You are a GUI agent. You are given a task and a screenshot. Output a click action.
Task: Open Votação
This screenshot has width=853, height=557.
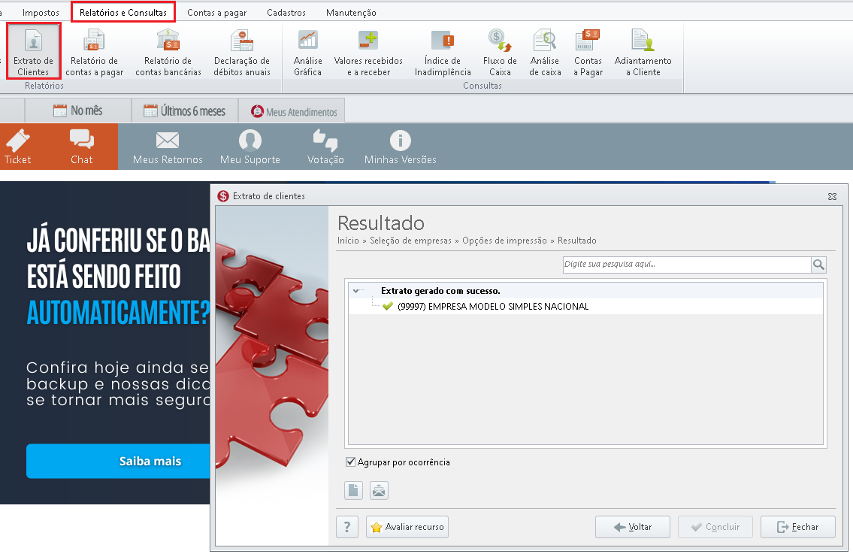(325, 147)
